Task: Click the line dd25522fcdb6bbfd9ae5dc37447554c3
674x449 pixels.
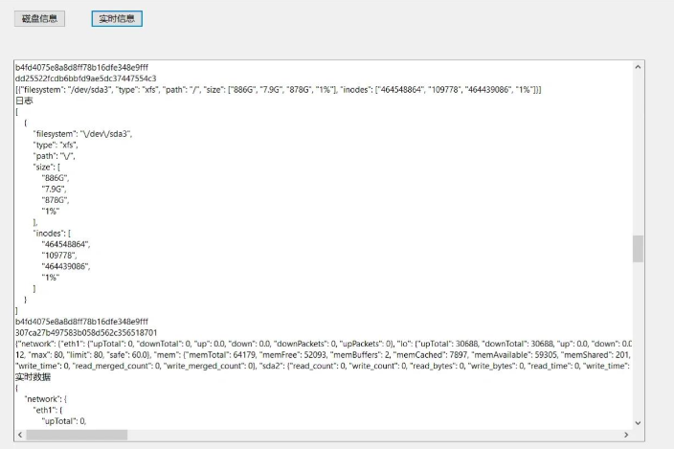Action: 86,79
